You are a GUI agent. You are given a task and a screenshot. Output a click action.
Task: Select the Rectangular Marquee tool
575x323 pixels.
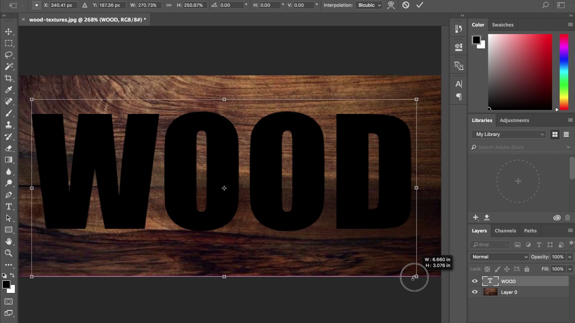[9, 43]
